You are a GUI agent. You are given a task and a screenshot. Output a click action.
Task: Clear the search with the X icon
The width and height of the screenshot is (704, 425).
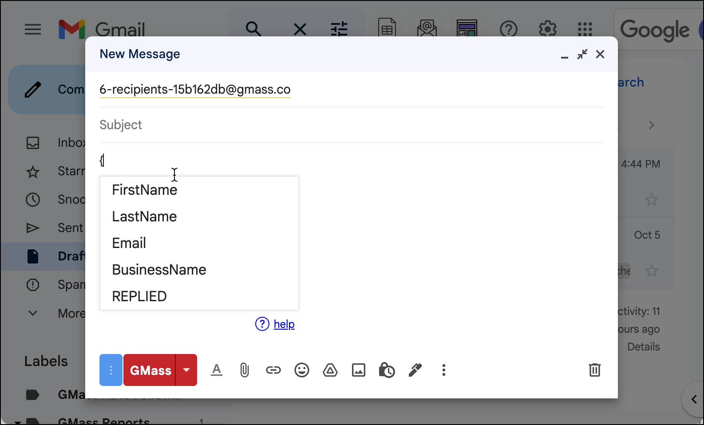coord(300,30)
